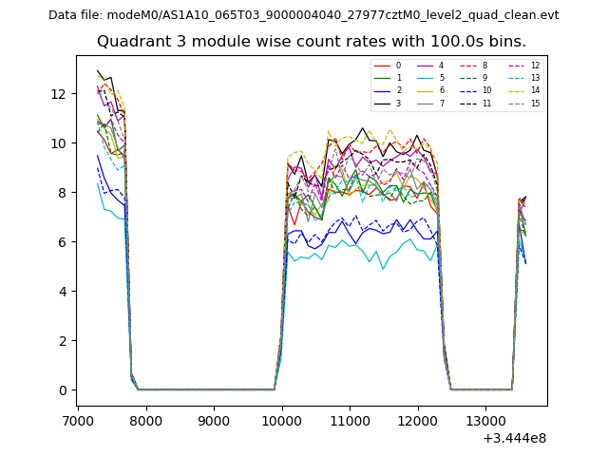Screen dimensions: 608x456
Task: Click the red dashed legend line for module 8
Action: [469, 66]
